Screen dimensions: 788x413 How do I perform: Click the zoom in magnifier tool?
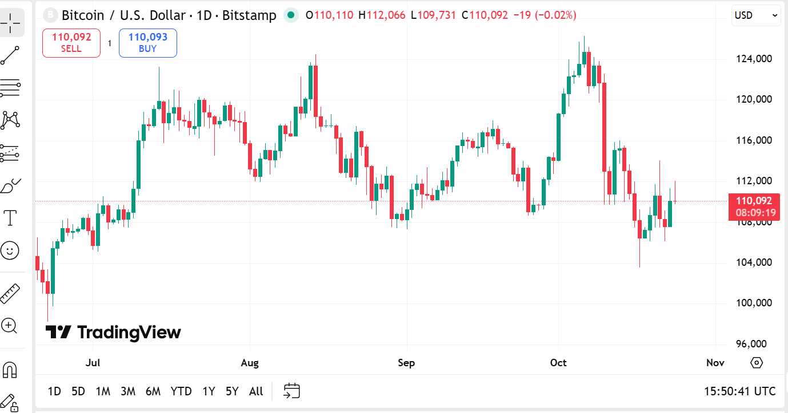(9, 326)
